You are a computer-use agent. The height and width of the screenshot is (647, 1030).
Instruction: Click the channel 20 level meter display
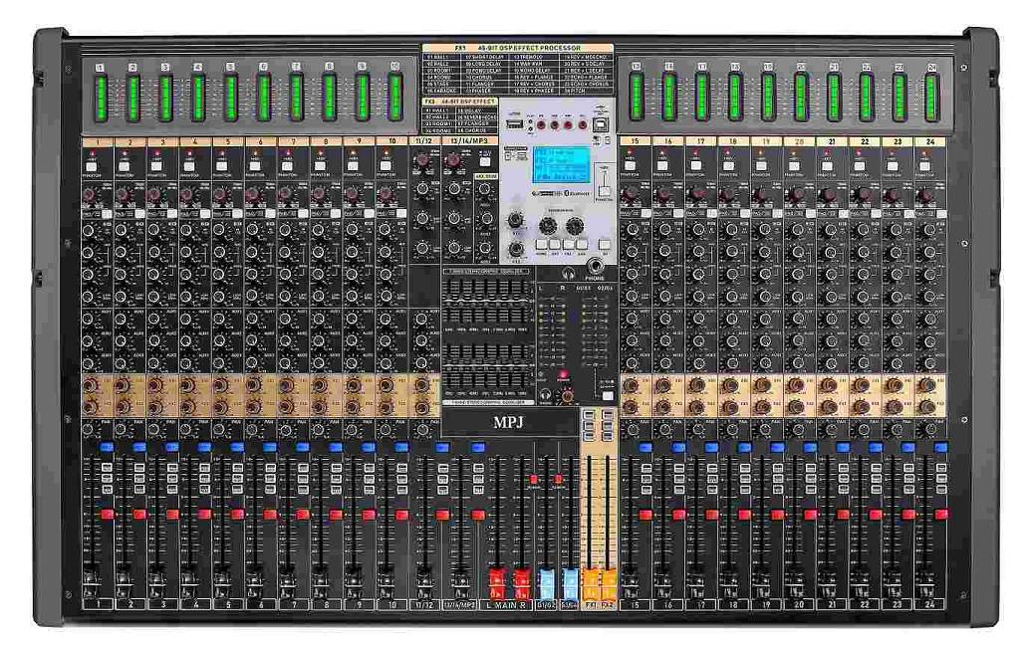click(x=800, y=96)
